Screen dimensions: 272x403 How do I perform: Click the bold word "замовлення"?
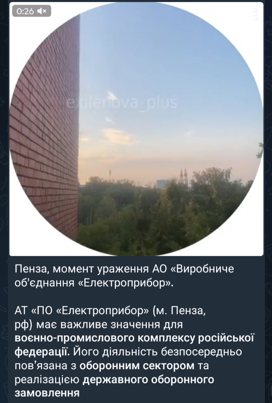coord(47,393)
